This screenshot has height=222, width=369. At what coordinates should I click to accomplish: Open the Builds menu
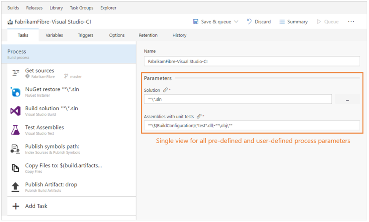point(13,8)
